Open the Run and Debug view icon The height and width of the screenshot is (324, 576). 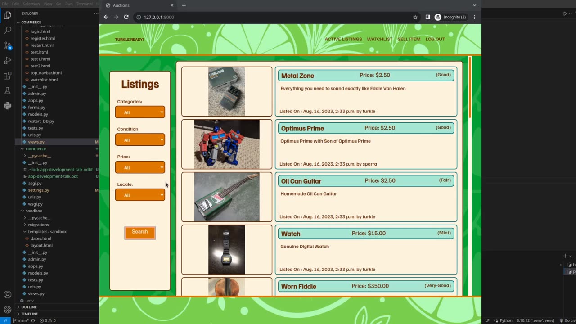click(x=7, y=60)
